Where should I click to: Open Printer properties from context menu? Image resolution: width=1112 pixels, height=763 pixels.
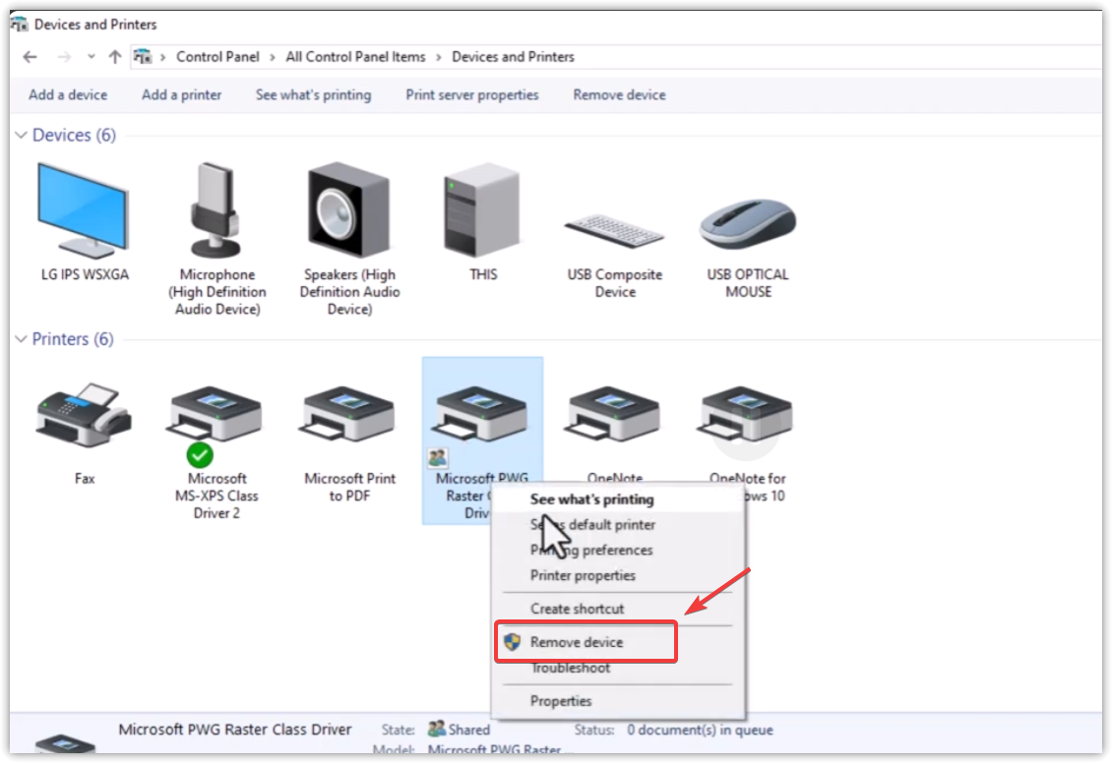pos(617,575)
